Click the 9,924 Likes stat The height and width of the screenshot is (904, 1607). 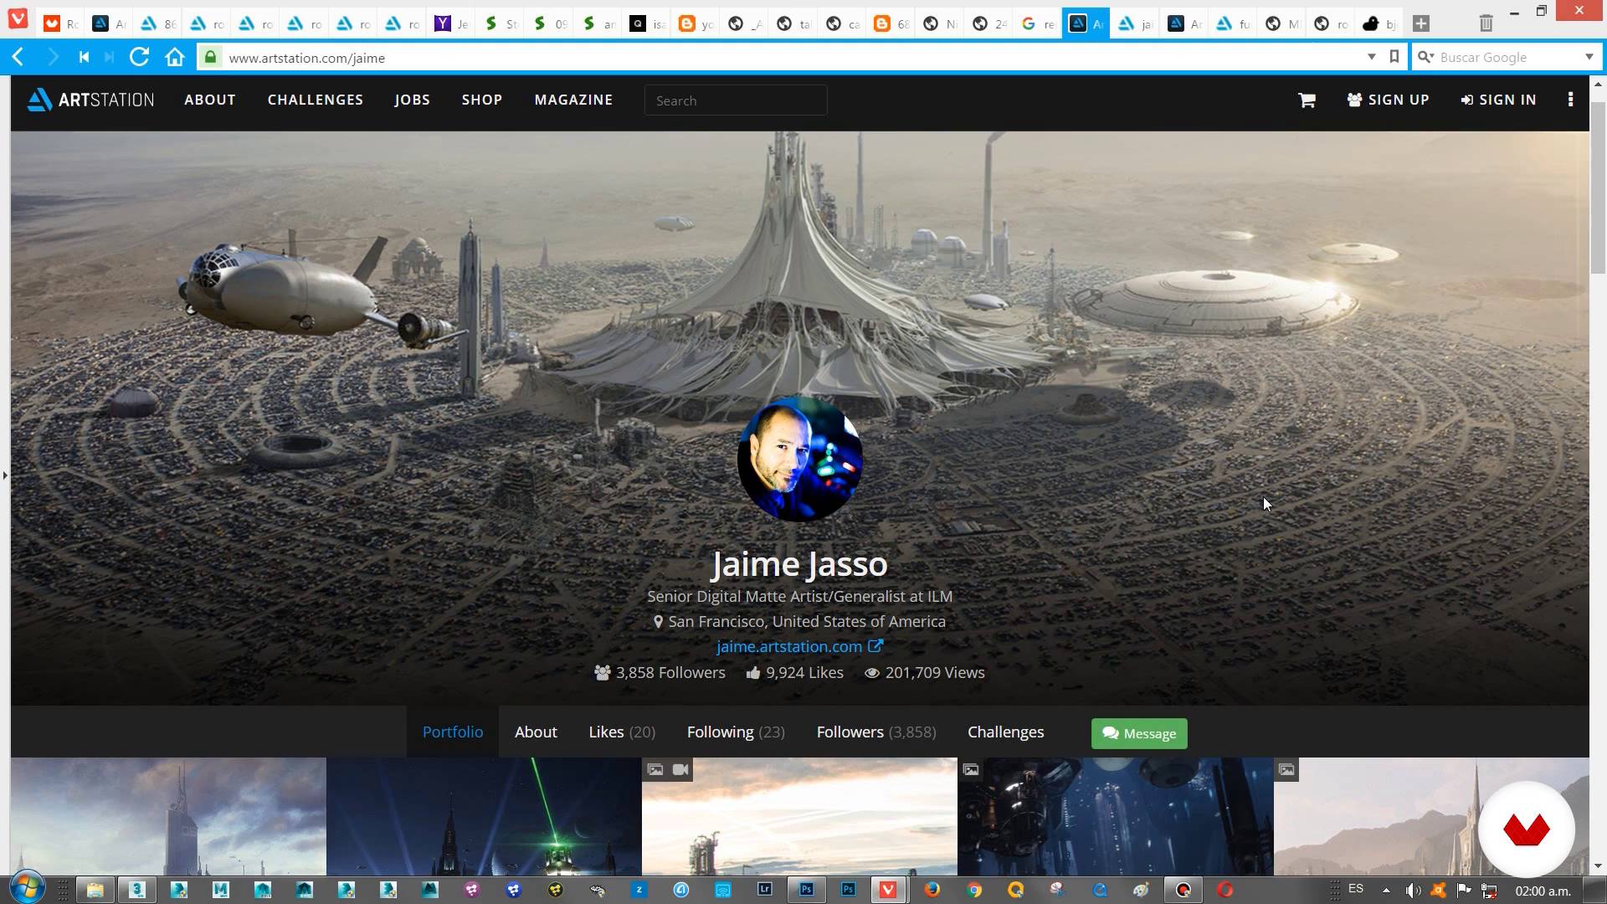point(795,672)
